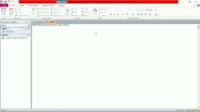
Task: Click the increase indent icon
Action: (151, 10)
